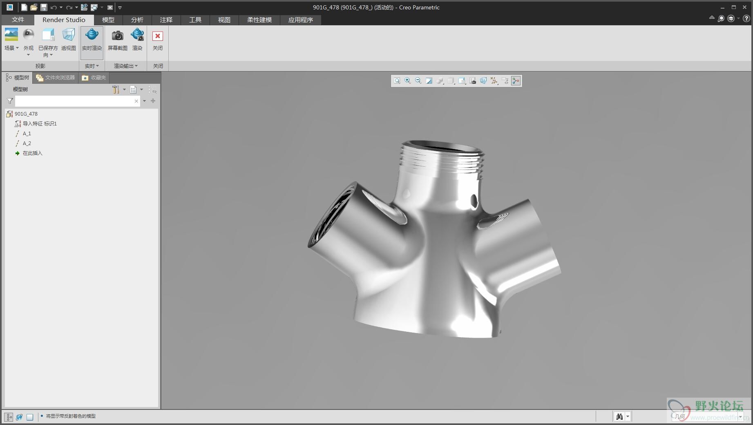
Task: Expand the 渲染输出 group dropdown
Action: click(x=125, y=66)
